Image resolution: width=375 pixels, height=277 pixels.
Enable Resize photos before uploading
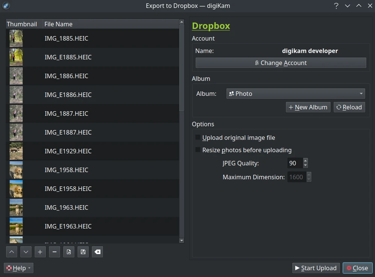click(197, 150)
